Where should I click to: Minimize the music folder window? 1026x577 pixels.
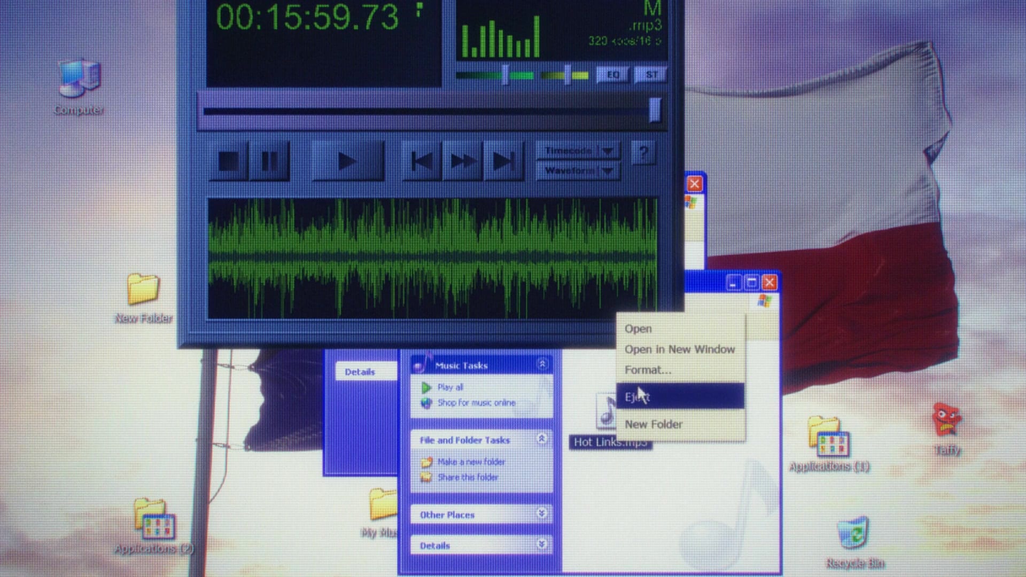[733, 283]
